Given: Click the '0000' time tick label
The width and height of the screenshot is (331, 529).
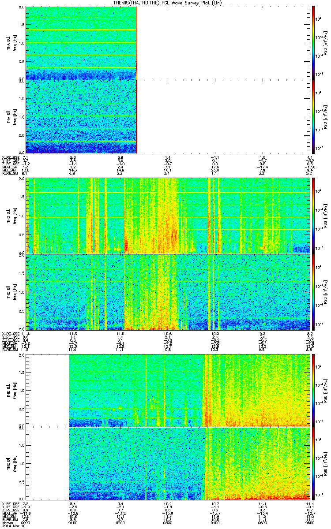Looking at the screenshot, I should tap(26, 523).
